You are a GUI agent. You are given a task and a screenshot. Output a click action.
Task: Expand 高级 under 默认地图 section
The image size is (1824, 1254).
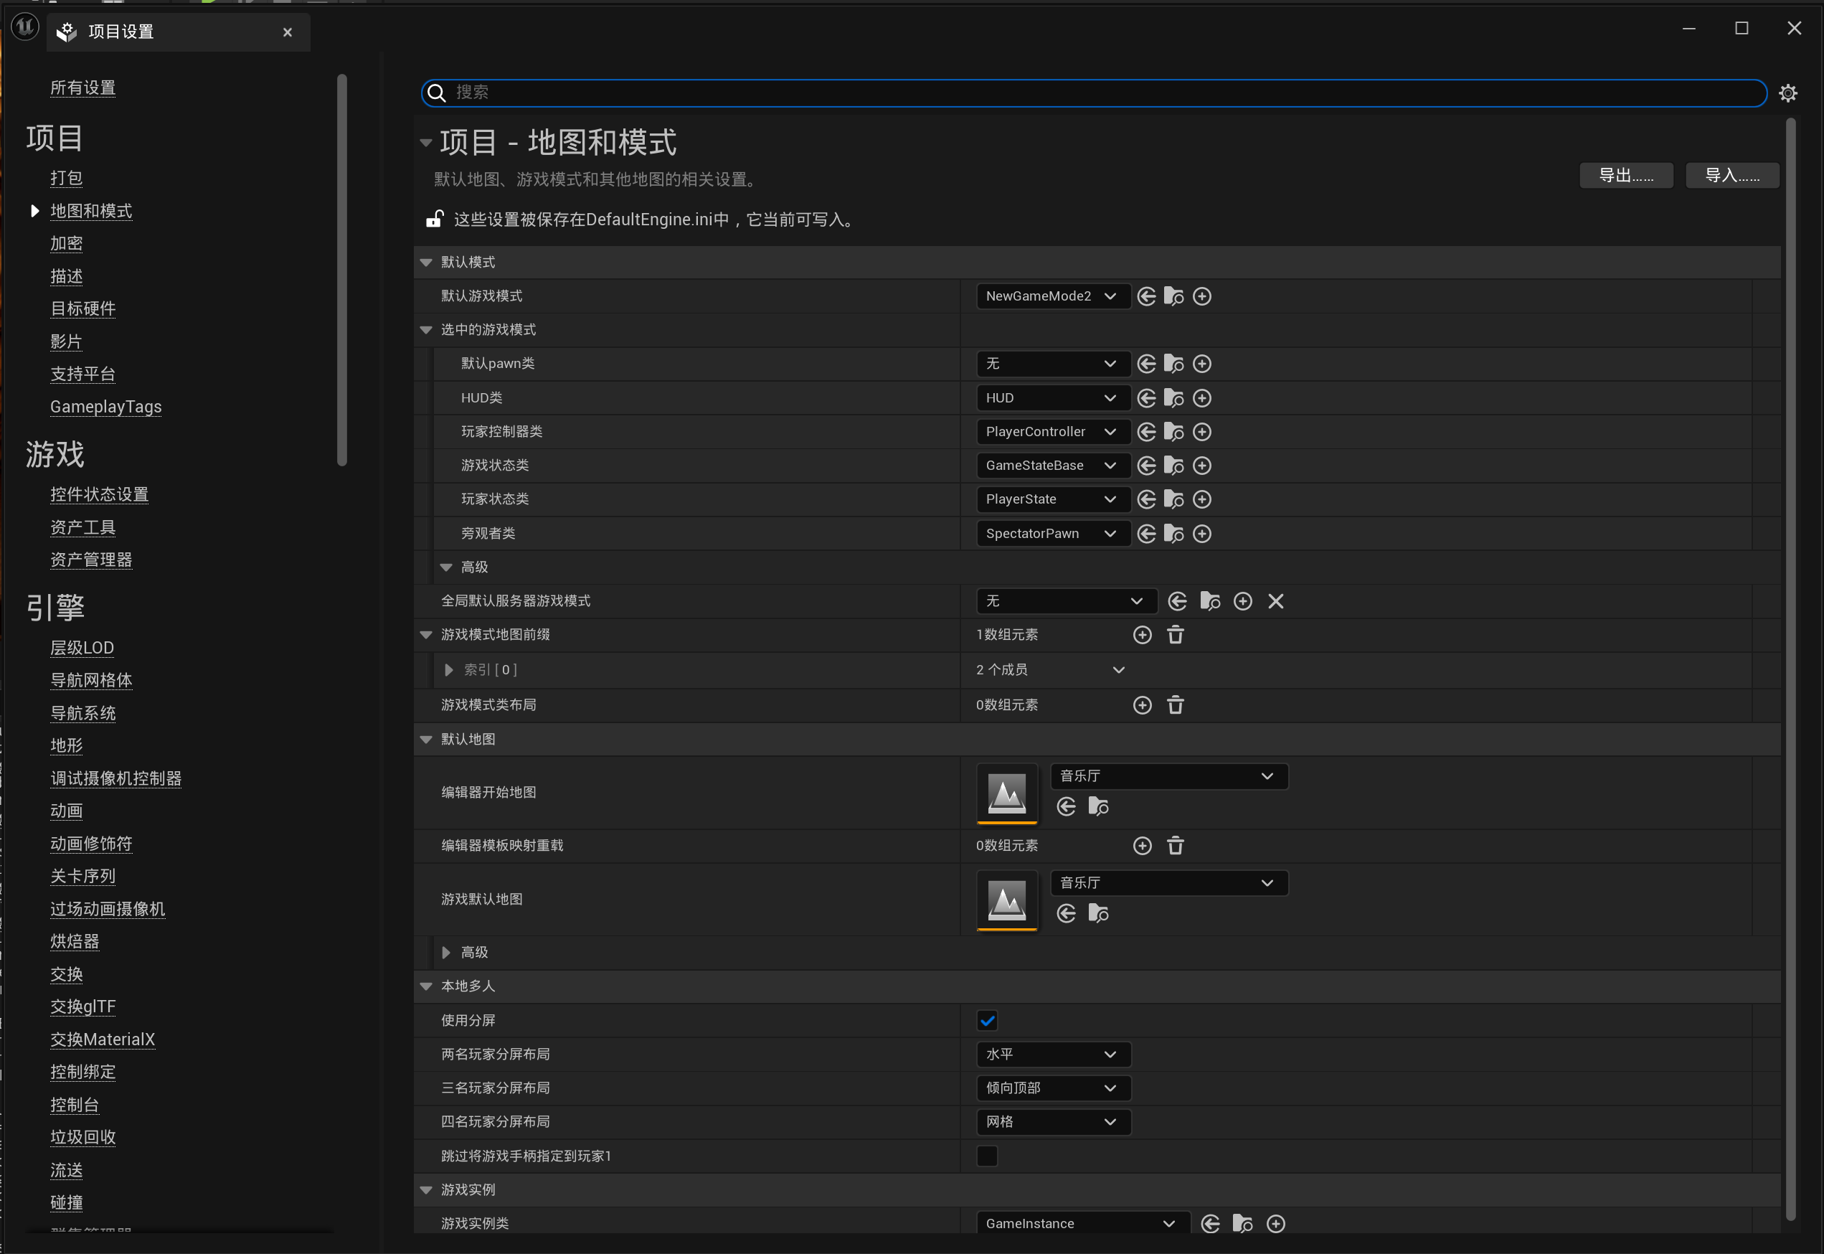click(446, 953)
